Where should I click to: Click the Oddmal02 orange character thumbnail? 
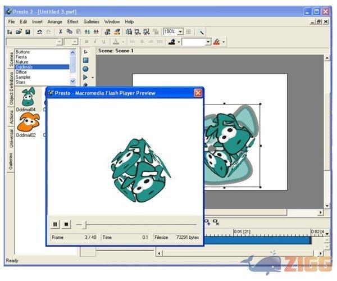point(29,122)
